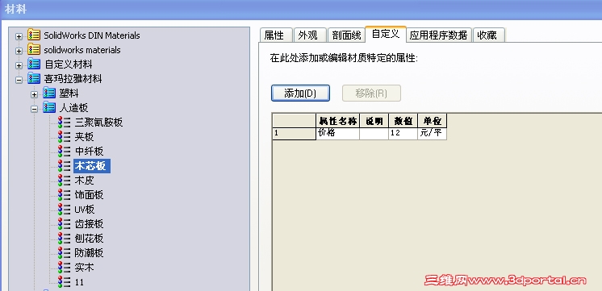Select the 实木 material
The width and height of the screenshot is (602, 291).
[84, 268]
